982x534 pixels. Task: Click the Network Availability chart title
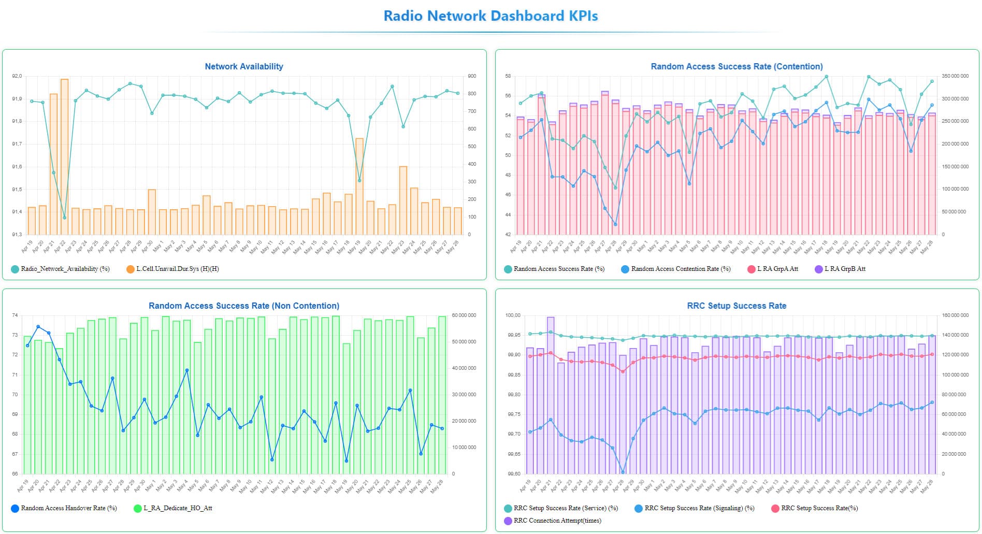[x=244, y=66]
